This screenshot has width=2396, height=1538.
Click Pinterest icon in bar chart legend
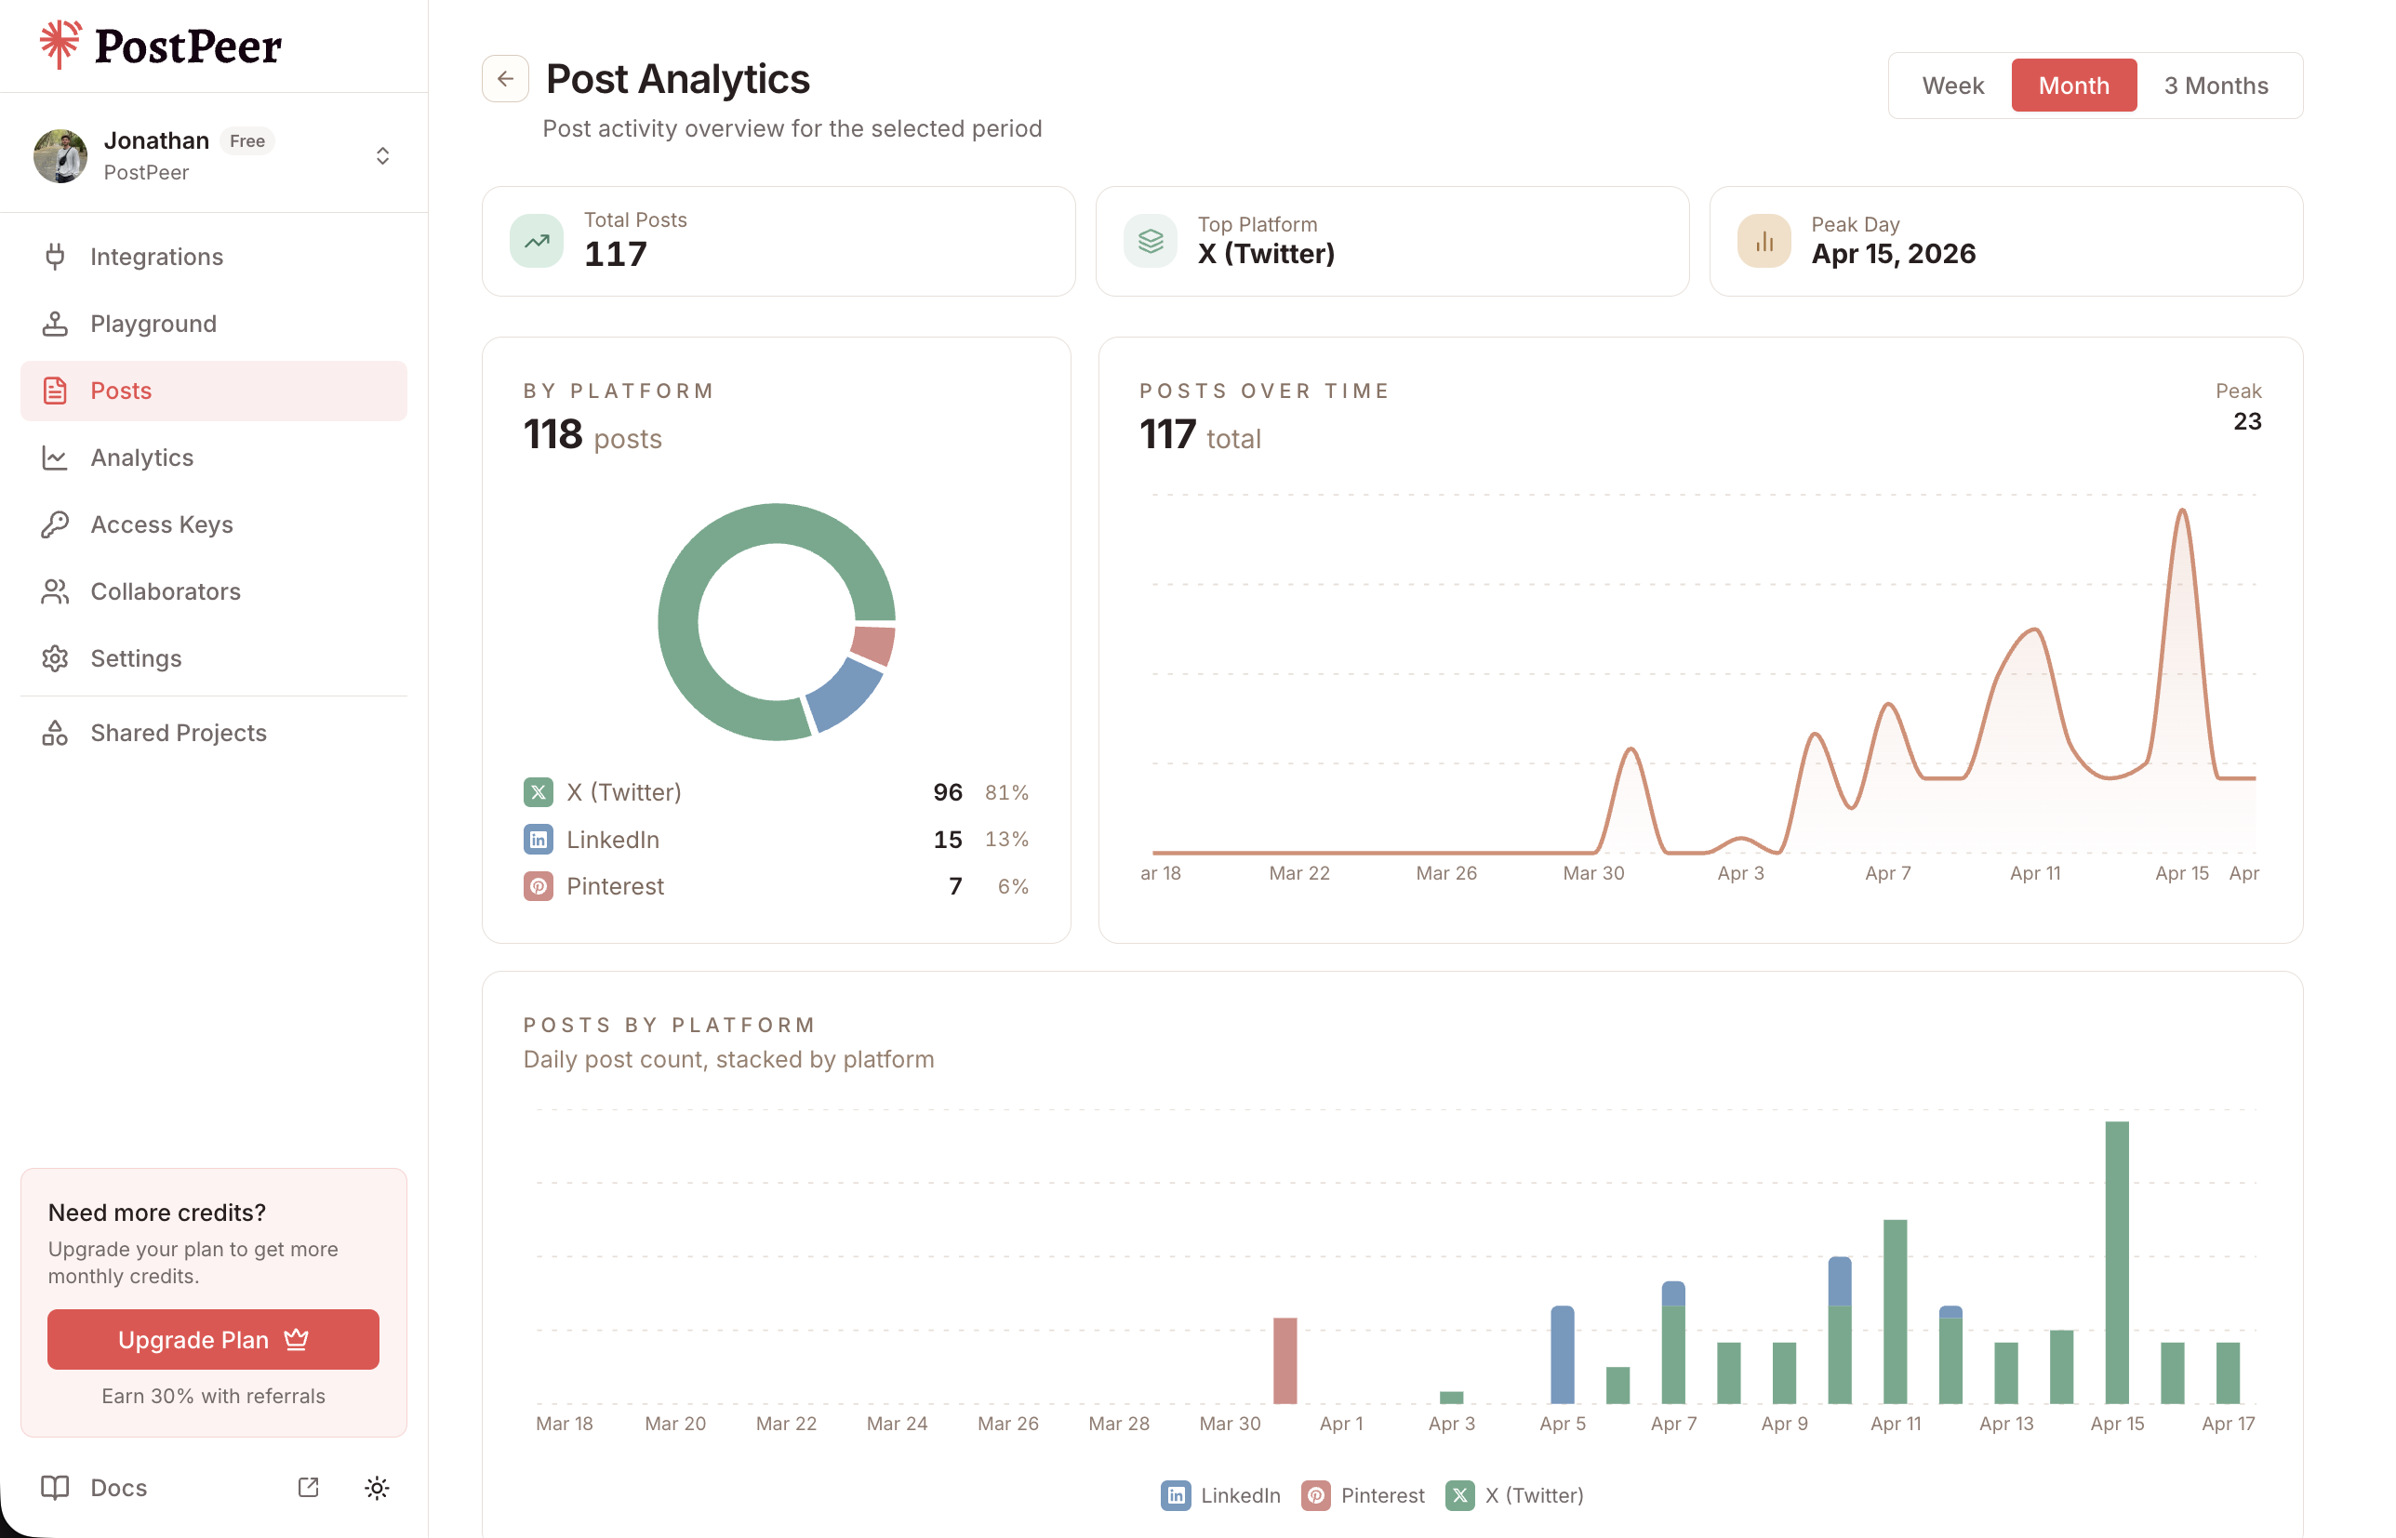1315,1495
